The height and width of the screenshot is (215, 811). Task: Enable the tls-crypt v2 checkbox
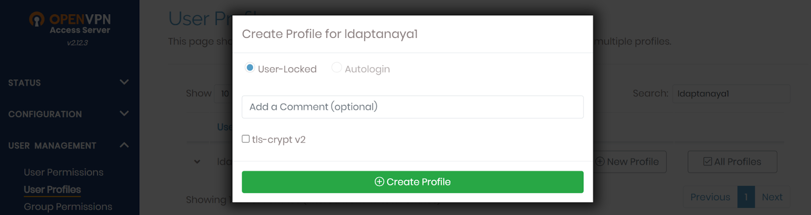[246, 139]
